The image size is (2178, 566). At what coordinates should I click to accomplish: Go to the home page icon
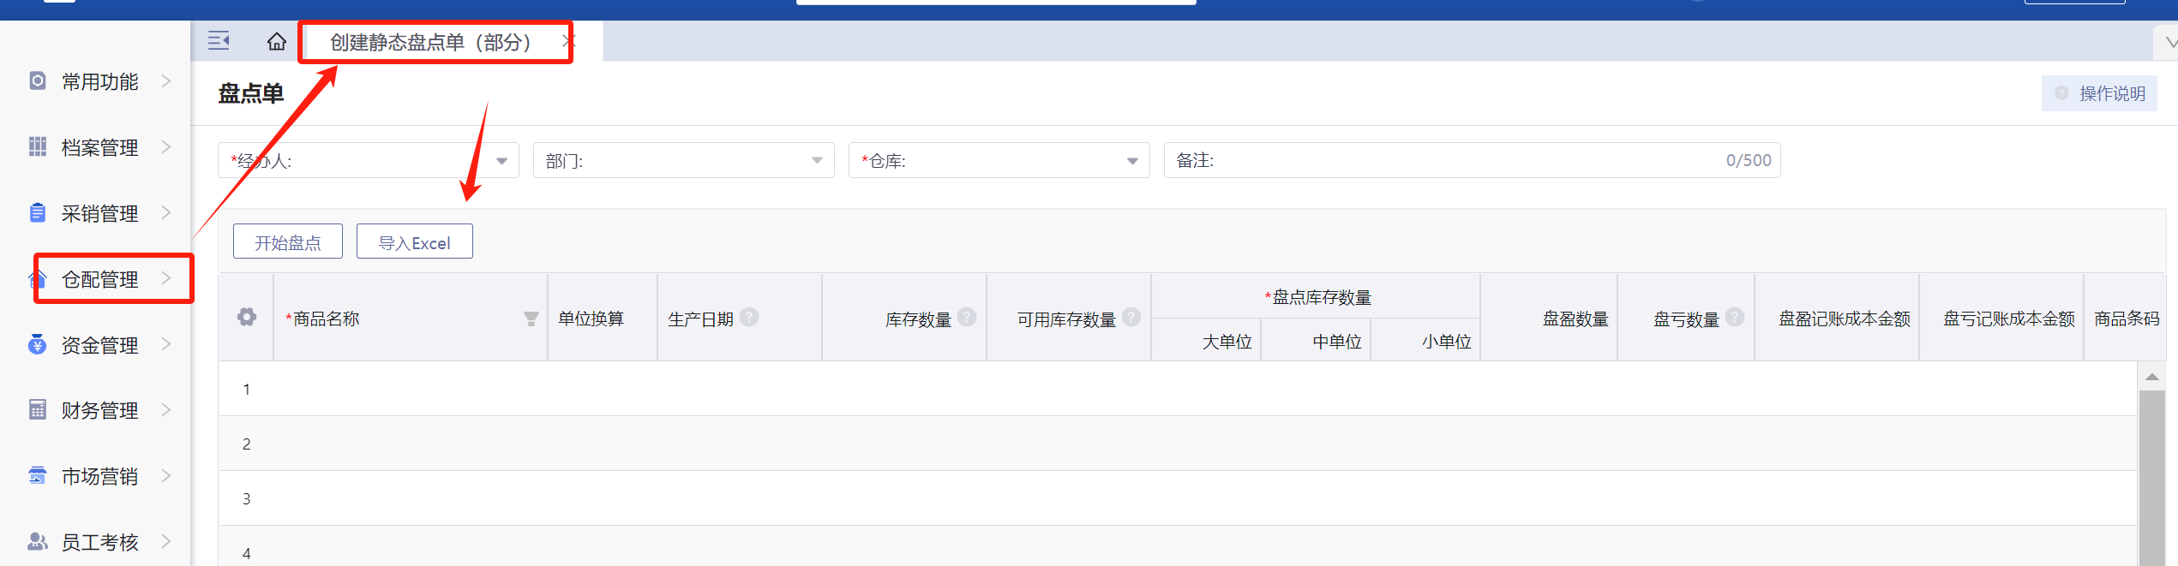(x=276, y=41)
